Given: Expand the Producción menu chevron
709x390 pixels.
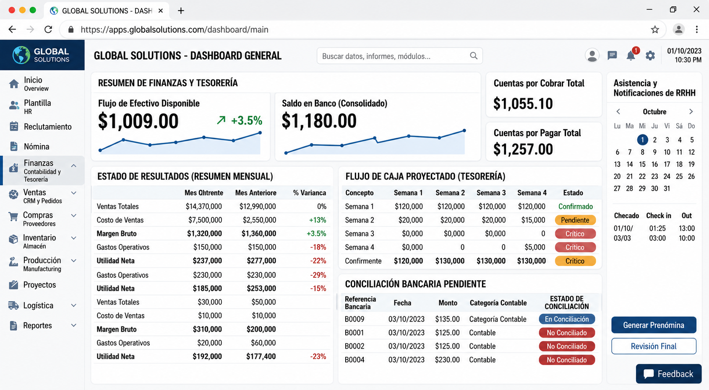Looking at the screenshot, I should click(x=74, y=261).
